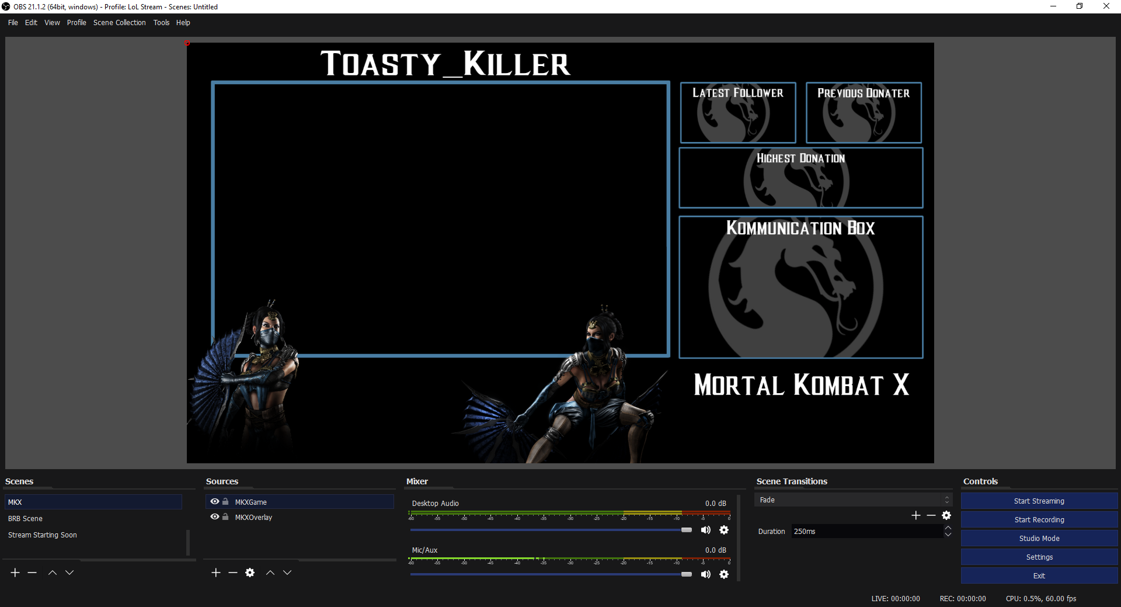Open the Help menu

[x=183, y=23]
